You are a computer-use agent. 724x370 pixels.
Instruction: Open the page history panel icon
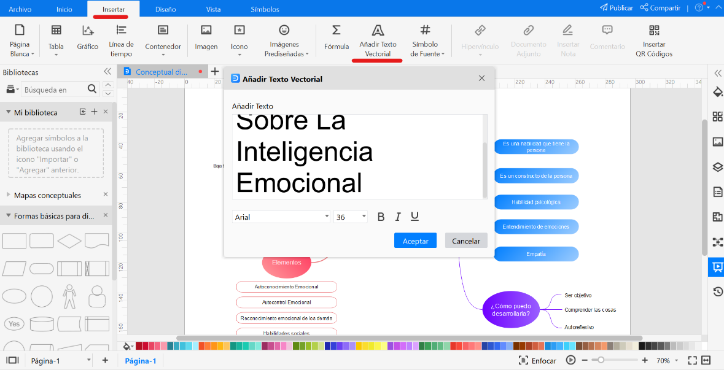pos(717,291)
